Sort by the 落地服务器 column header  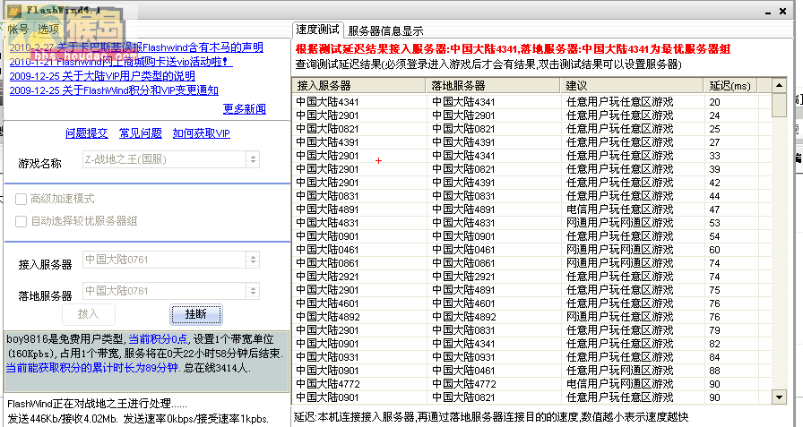493,85
